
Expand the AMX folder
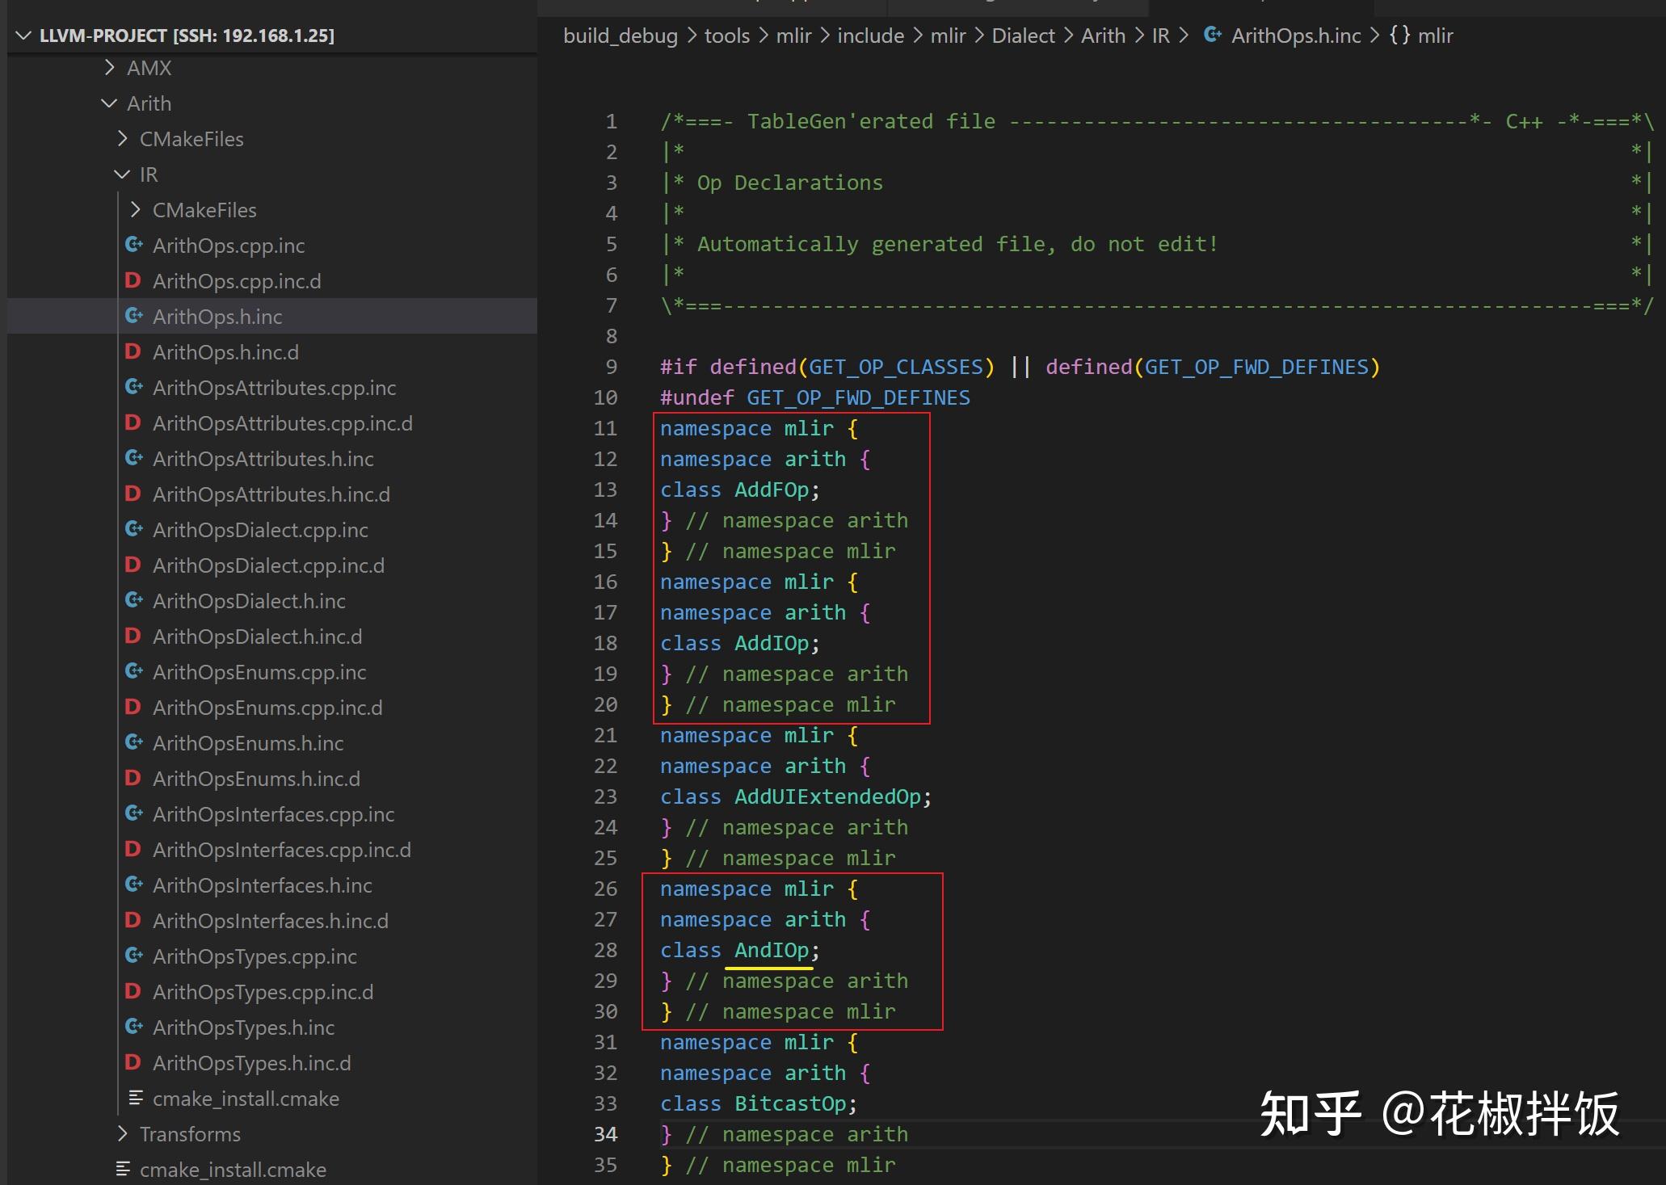click(109, 68)
